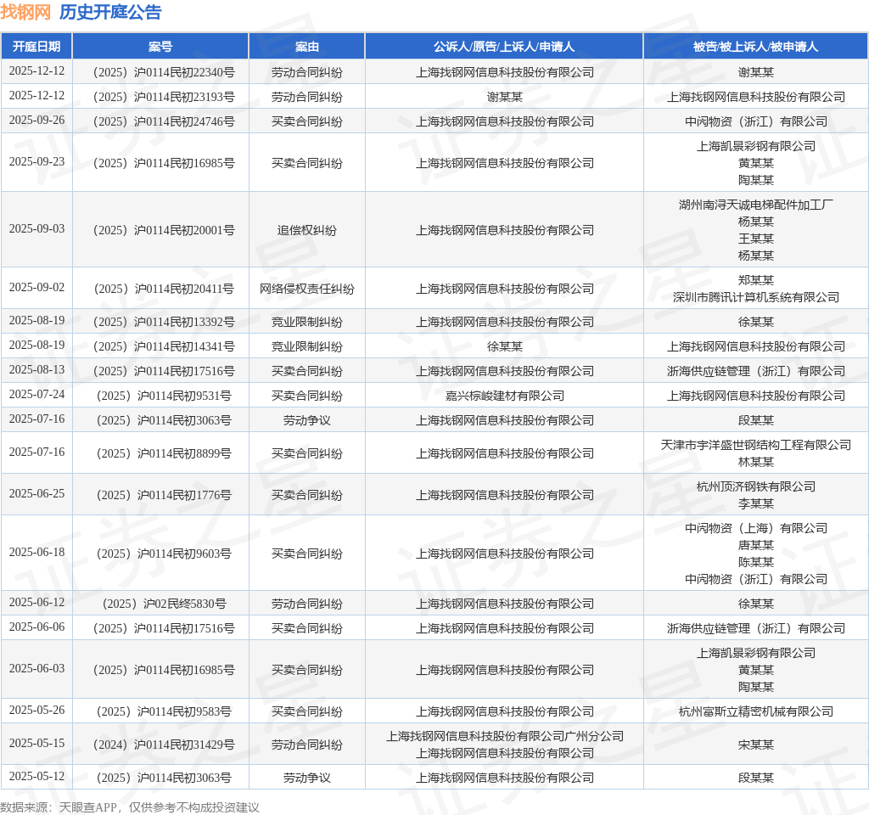This screenshot has width=869, height=815.
Task: Select case number 沪0114民初23193号
Action: [164, 97]
